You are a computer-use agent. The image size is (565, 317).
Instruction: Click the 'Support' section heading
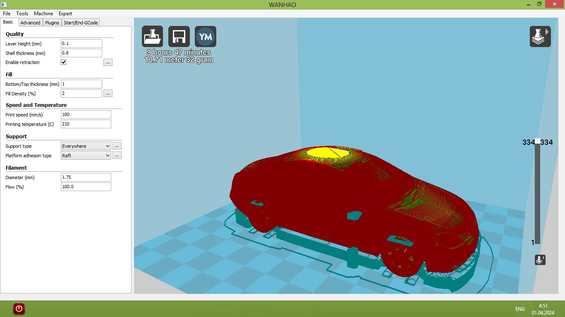coord(16,137)
